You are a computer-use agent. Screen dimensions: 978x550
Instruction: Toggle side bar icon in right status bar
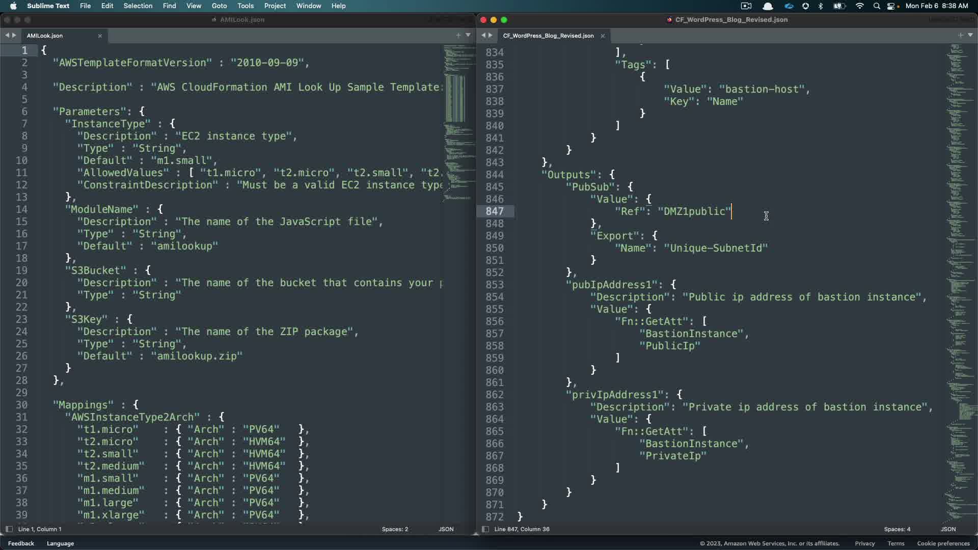485,529
